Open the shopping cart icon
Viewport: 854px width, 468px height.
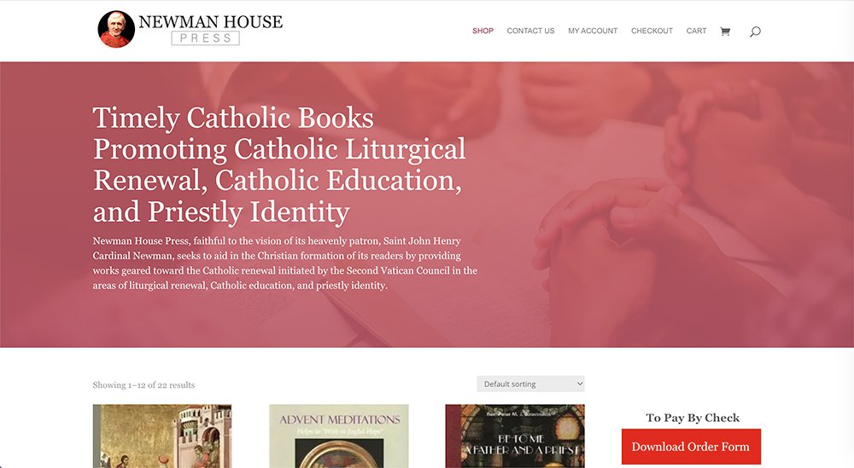pyautogui.click(x=725, y=32)
